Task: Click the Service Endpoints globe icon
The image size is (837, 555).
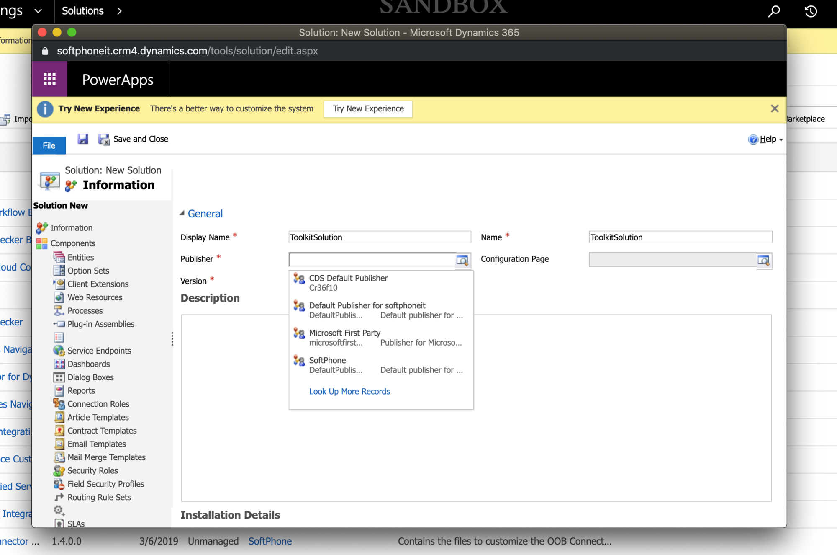Action: (59, 351)
